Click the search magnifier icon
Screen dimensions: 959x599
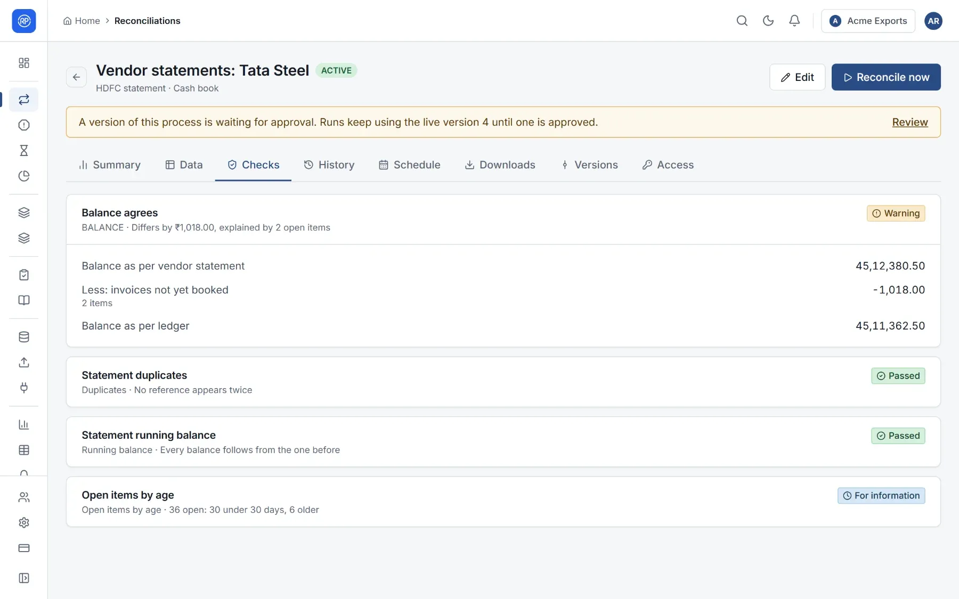point(742,21)
